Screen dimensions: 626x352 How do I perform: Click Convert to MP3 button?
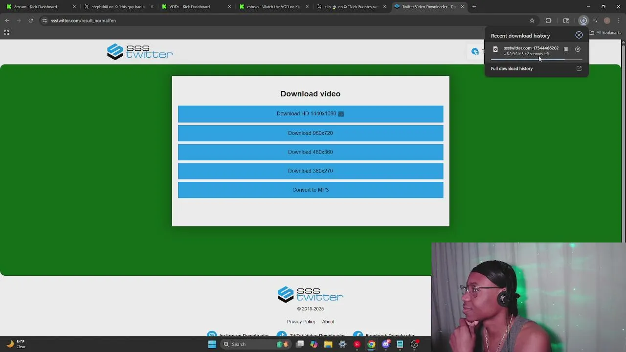(x=311, y=190)
